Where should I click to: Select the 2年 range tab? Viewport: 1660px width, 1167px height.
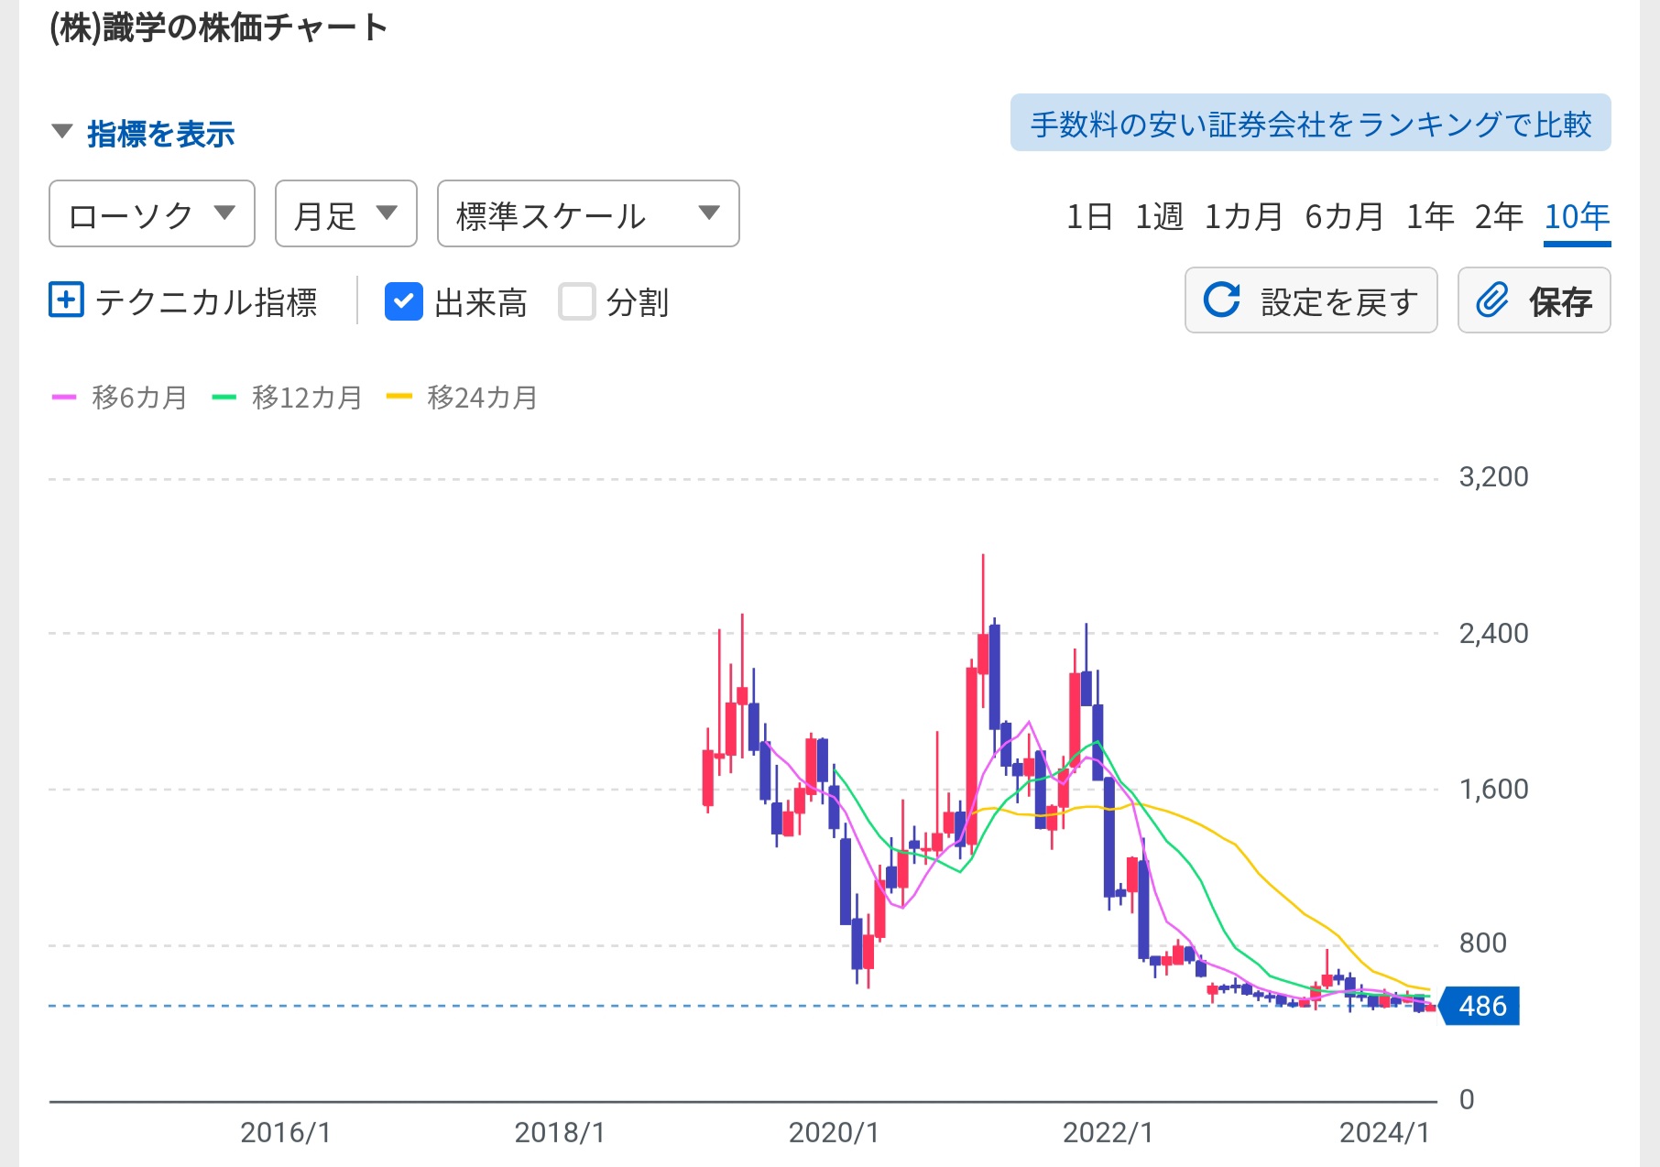[1499, 217]
